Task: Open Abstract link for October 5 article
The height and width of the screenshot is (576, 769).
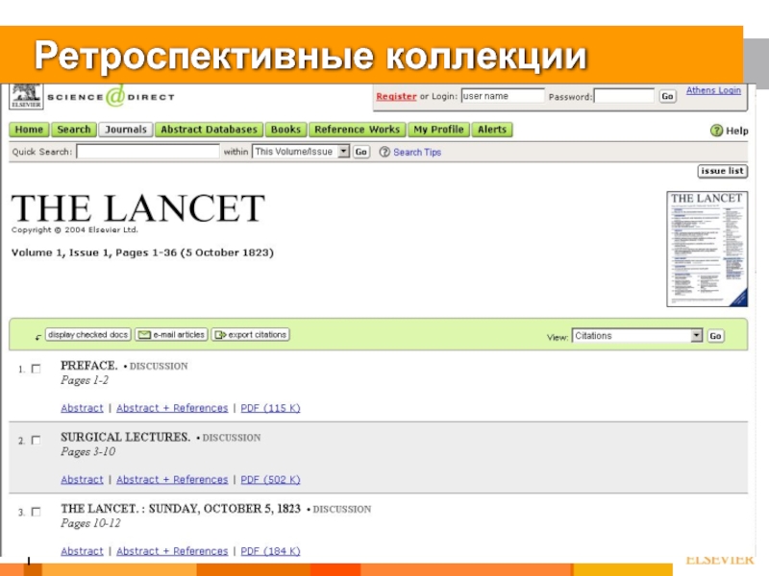Action: point(82,551)
